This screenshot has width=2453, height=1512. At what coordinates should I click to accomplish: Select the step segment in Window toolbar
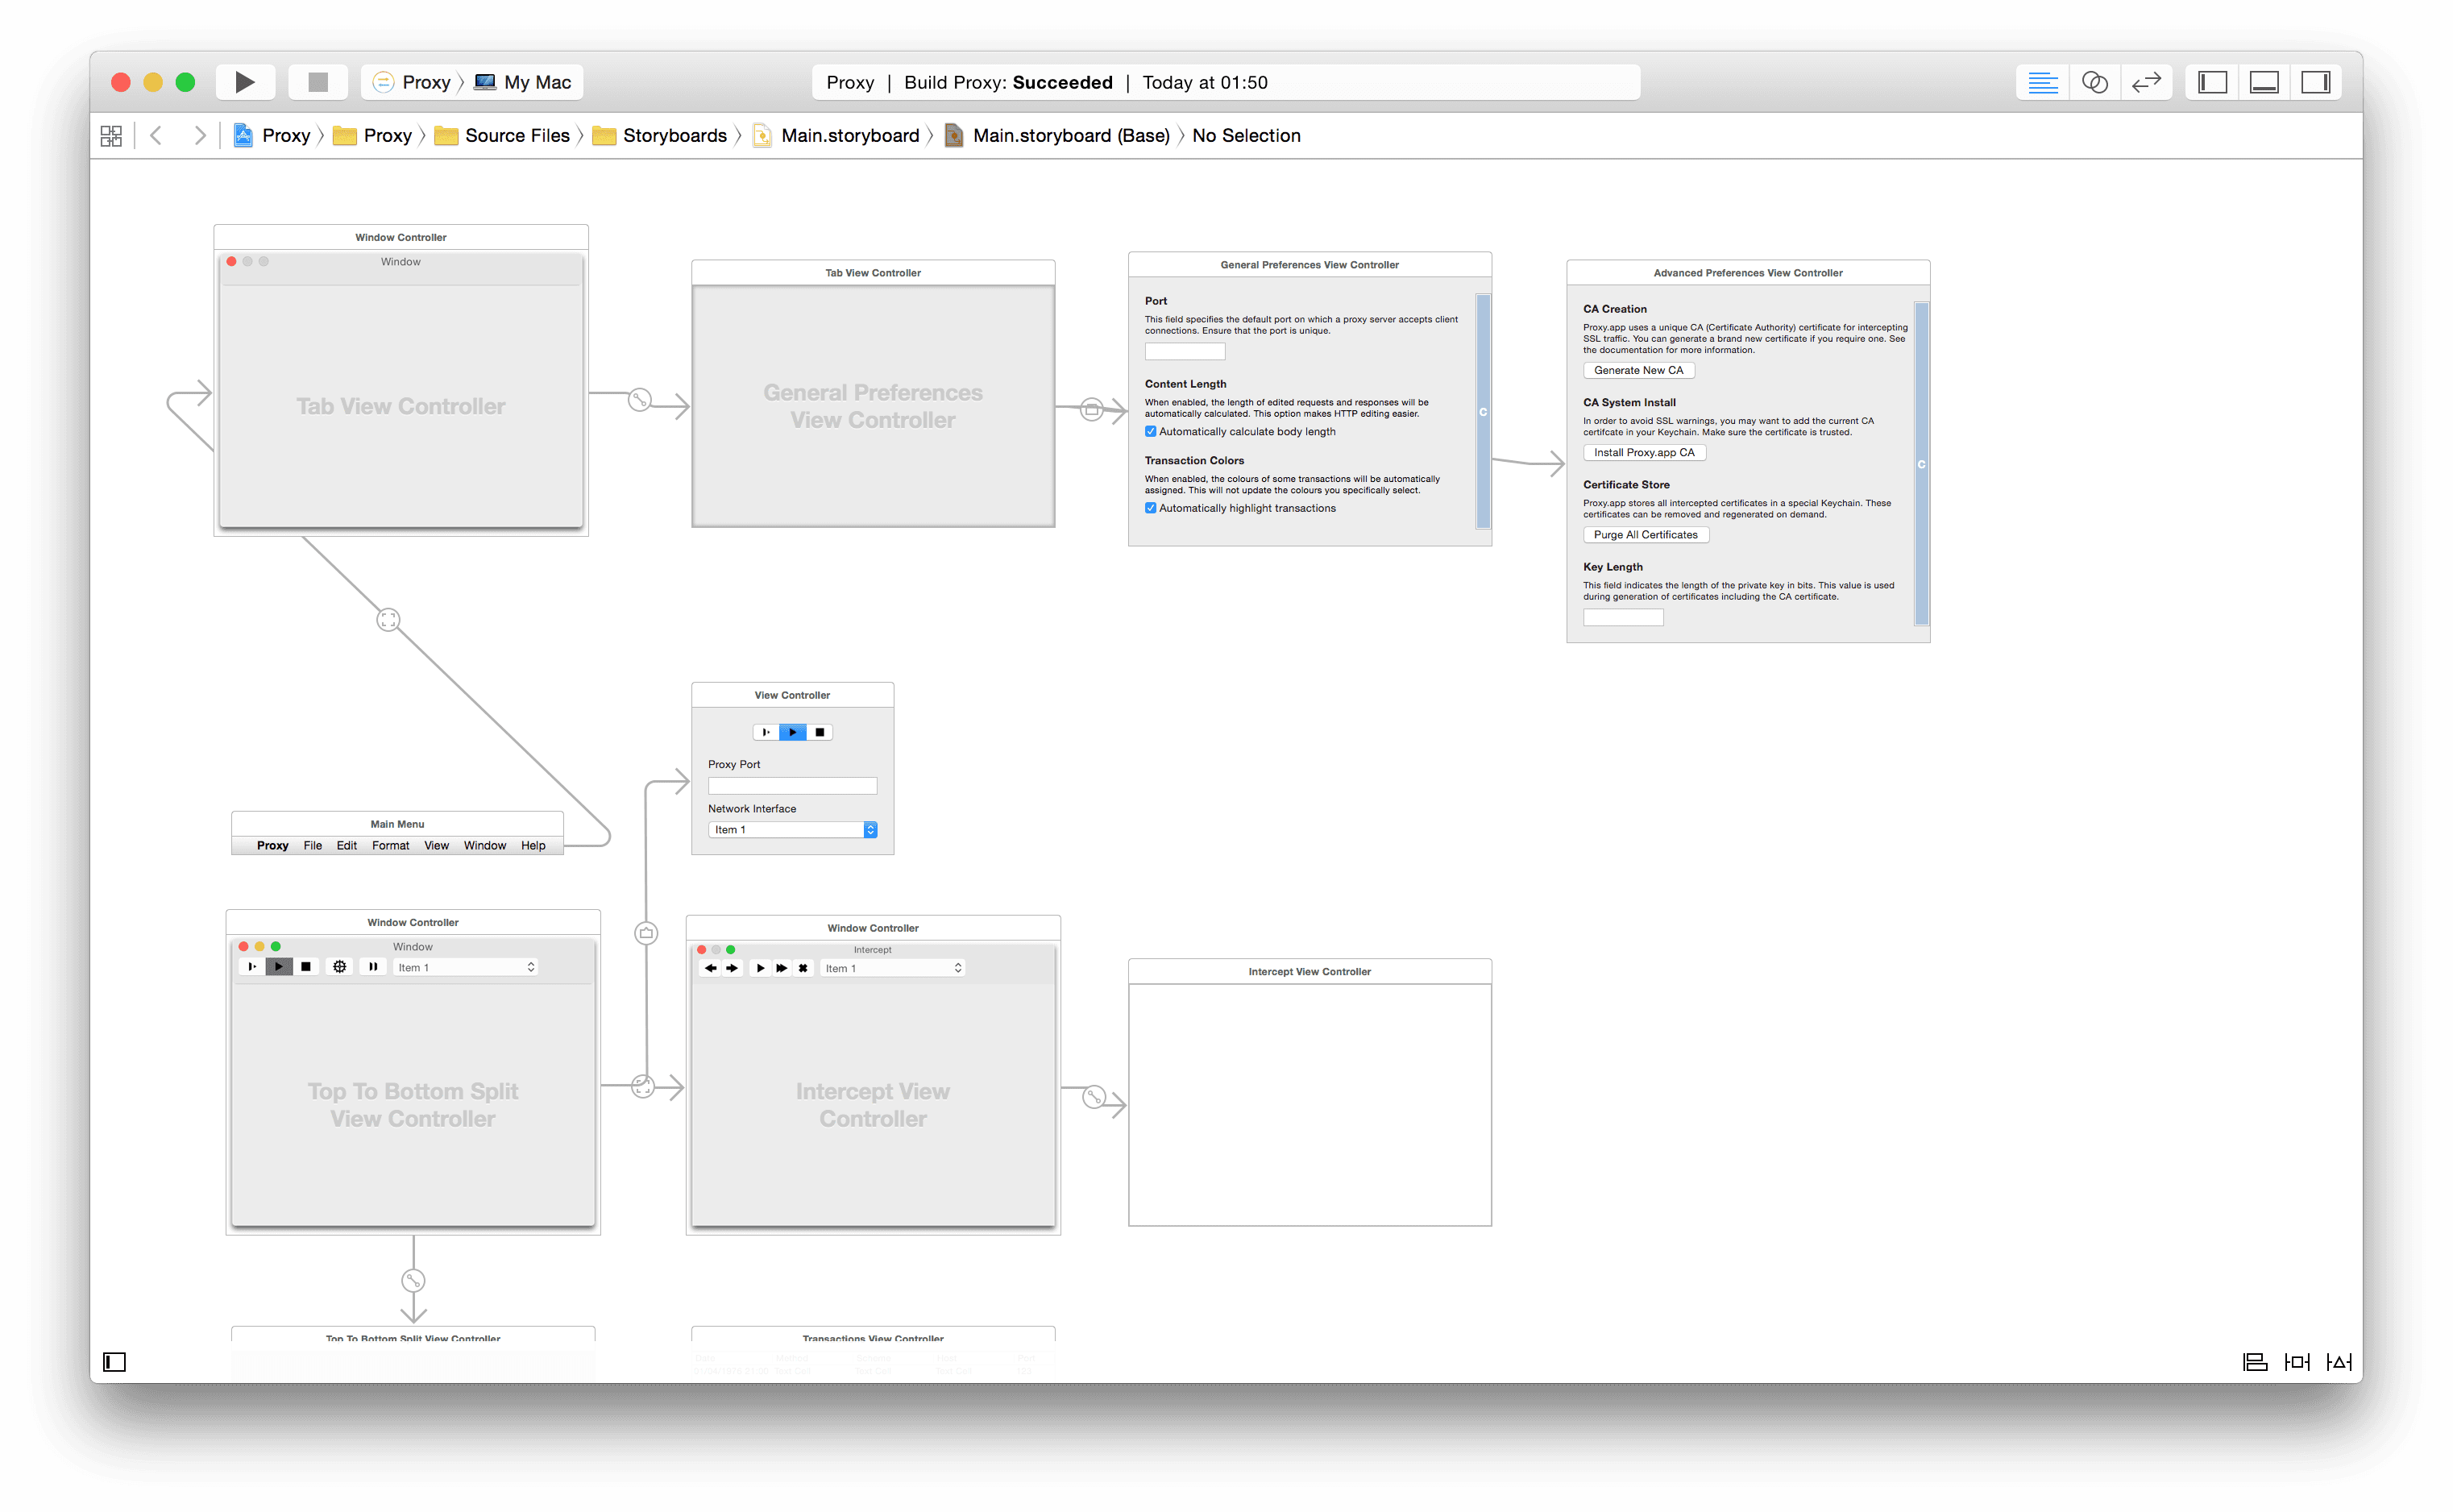[x=252, y=967]
